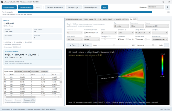Click the Сохранить MAA... button

click(29, 100)
